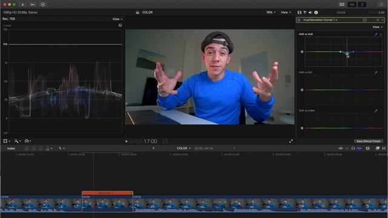Viewport: 388px width, 218px height.
Task: Click blue control point on Hue vs Hue curve
Action: click(353, 51)
